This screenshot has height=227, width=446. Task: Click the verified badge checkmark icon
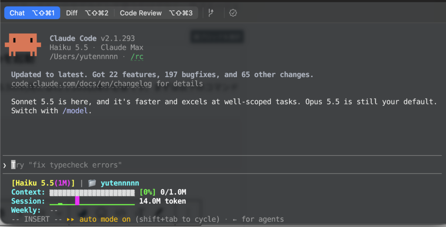click(x=233, y=13)
